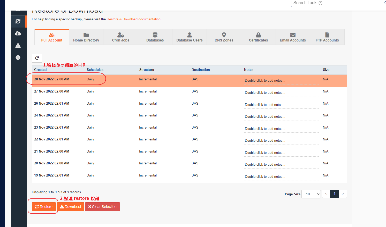The height and width of the screenshot is (227, 386).
Task: Open Restore & Download documentation link
Action: coord(134,19)
